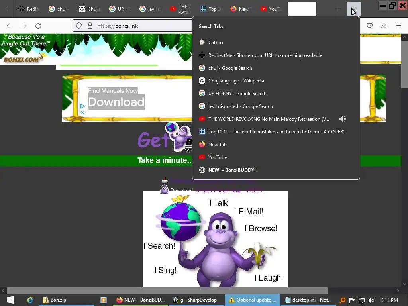The width and height of the screenshot is (408, 306).
Task: Select RedirectMe entry in tab list
Action: point(276,55)
